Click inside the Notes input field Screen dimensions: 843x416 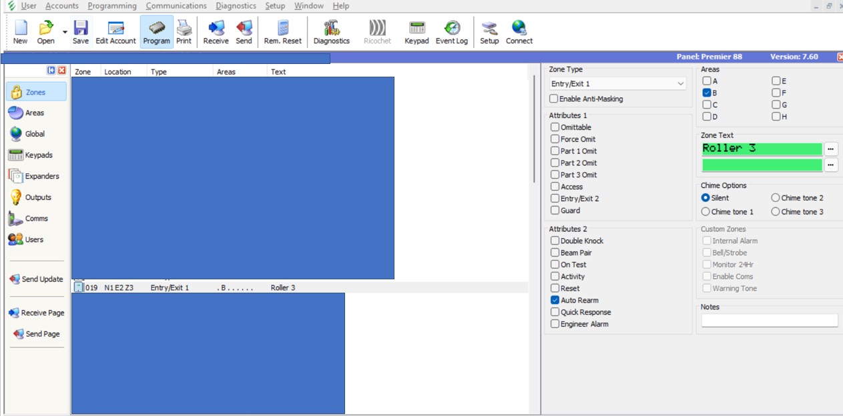pyautogui.click(x=769, y=321)
